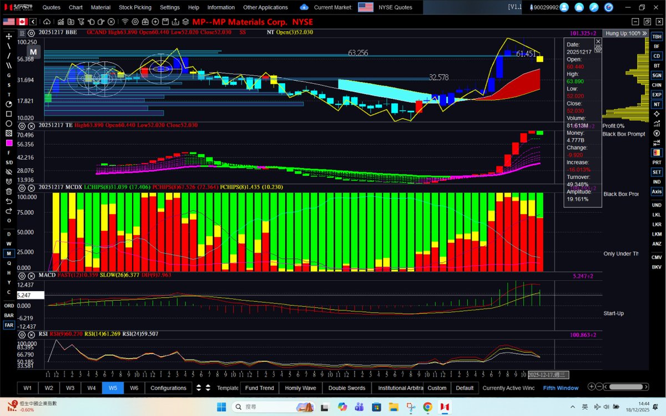Select the parallel lines drawing tool
This screenshot has width=666, height=416.
9,65
